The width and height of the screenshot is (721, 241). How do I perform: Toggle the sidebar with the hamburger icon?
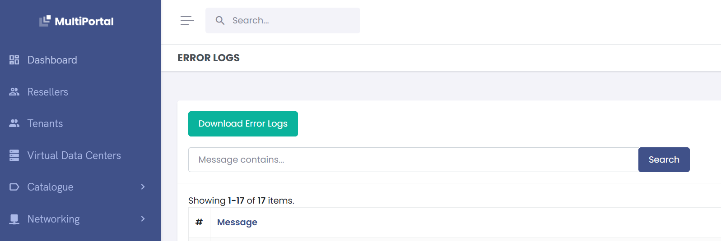187,20
